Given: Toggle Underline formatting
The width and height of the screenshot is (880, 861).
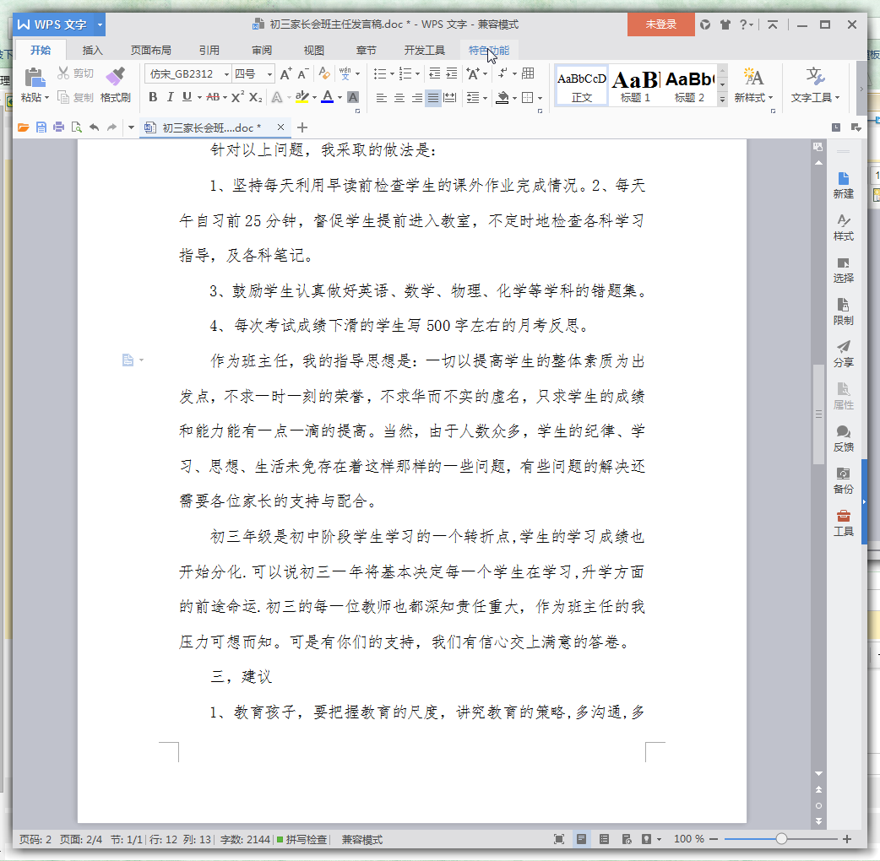Looking at the screenshot, I should pyautogui.click(x=187, y=97).
